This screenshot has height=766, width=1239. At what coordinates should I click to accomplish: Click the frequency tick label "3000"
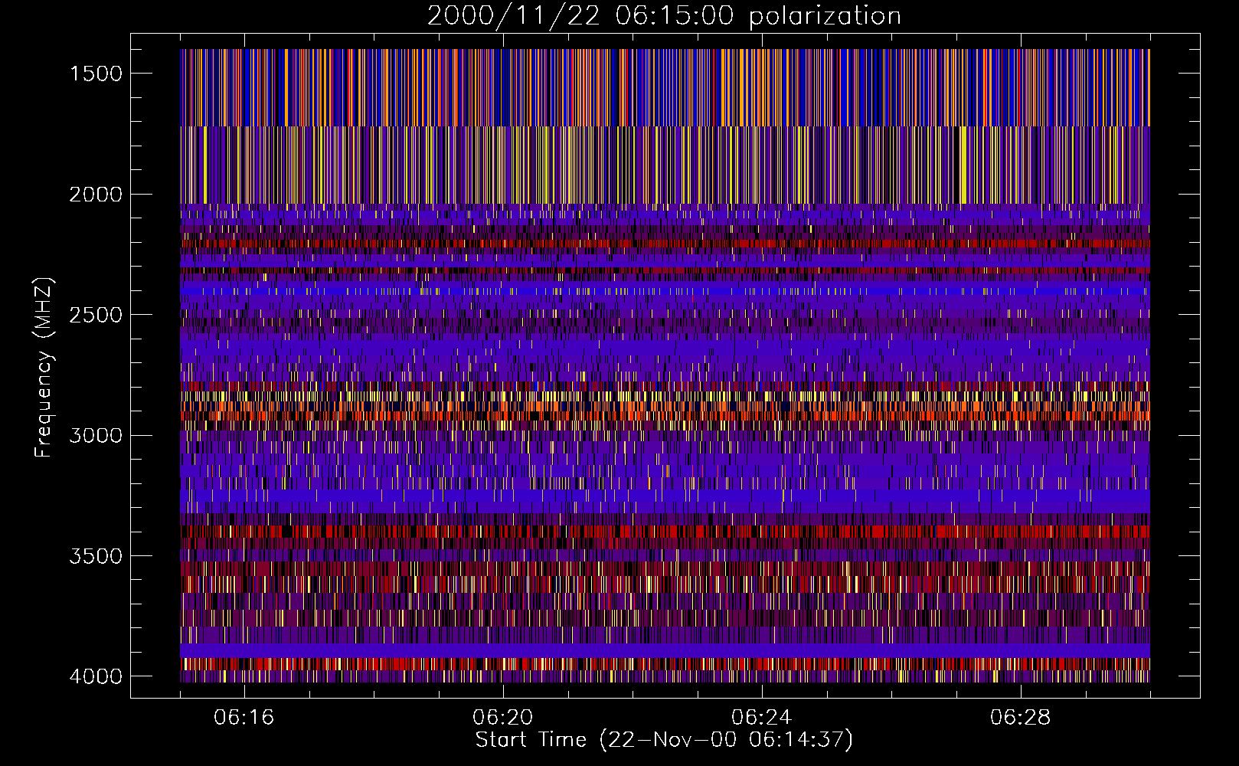click(96, 436)
